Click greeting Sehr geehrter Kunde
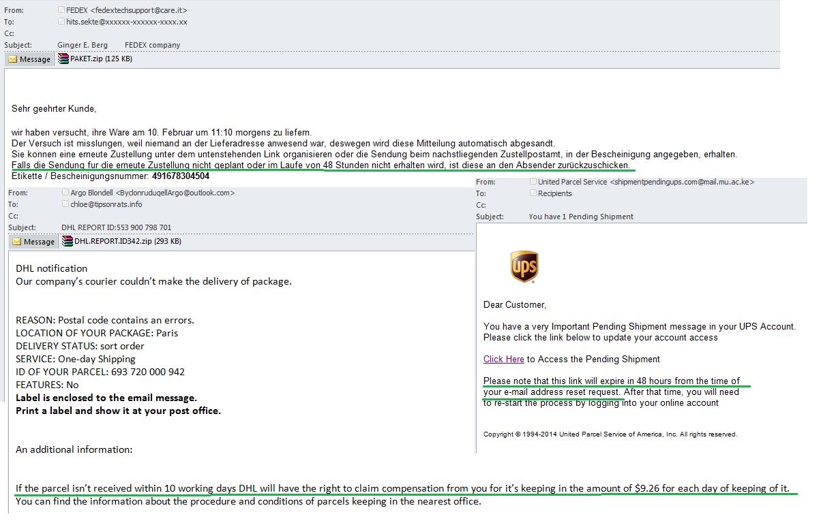836x525 pixels. (54, 108)
